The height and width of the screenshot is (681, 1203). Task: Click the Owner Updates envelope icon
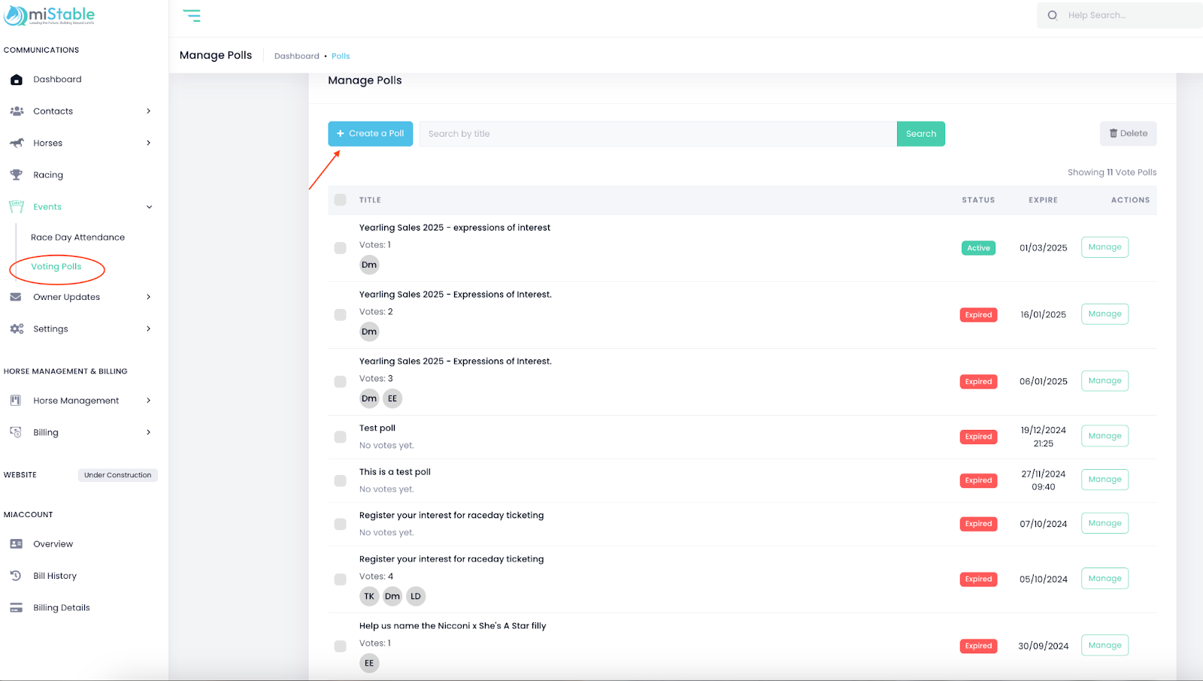(16, 297)
